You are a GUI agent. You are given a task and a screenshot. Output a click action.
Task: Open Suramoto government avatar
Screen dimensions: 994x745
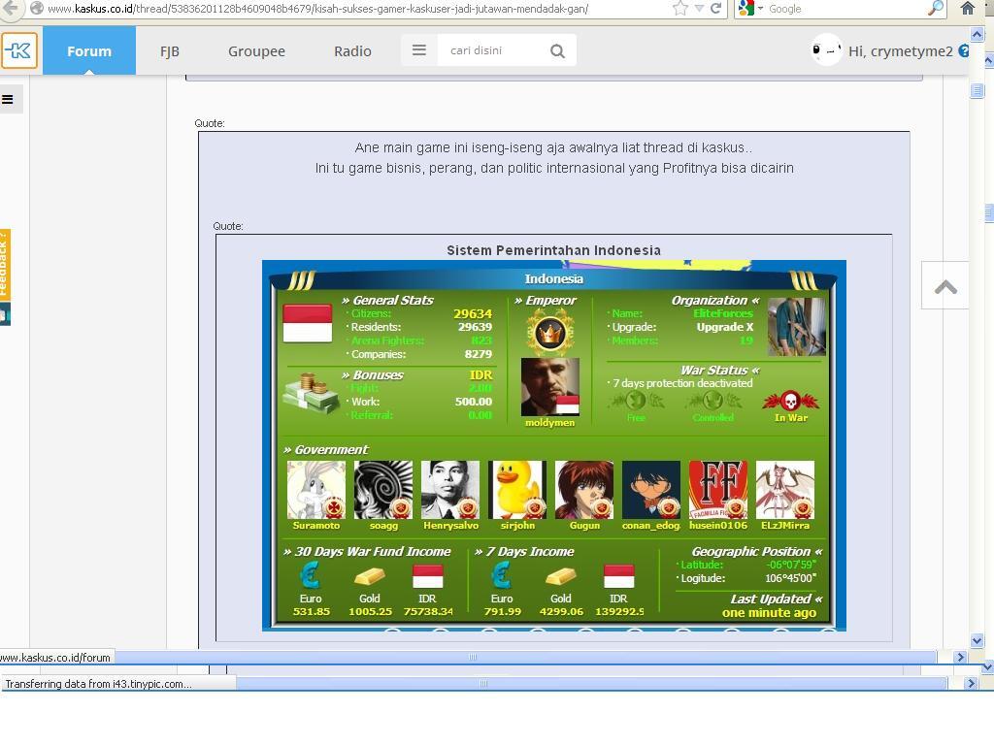(316, 490)
